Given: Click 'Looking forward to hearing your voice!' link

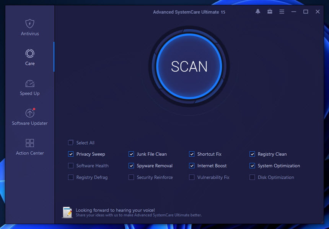Looking at the screenshot, I should click(x=115, y=210).
